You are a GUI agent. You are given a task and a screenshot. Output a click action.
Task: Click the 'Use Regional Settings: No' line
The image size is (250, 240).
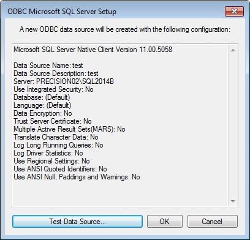(51, 161)
